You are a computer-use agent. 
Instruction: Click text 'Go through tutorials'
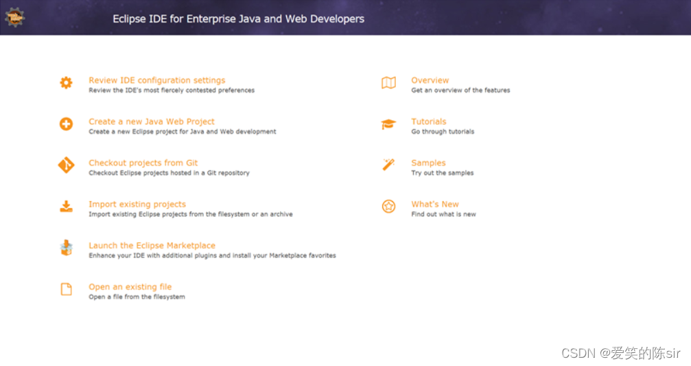coord(443,132)
